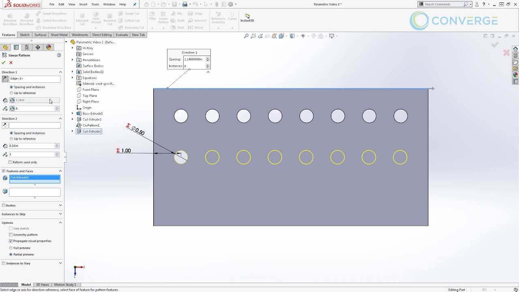Image resolution: width=519 pixels, height=292 pixels.
Task: Open SolidWorks Resources home icon in task pane
Action: tap(515, 49)
